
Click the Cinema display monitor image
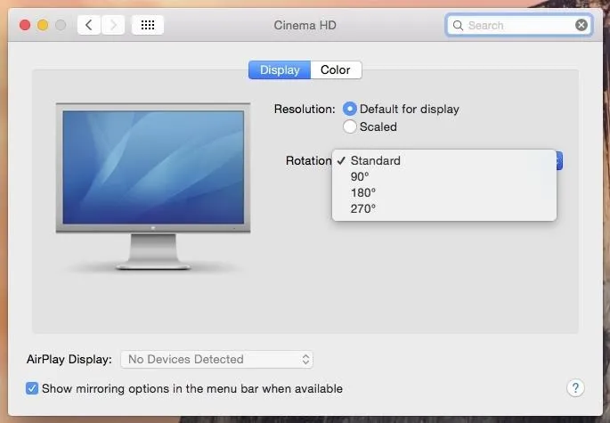tap(153, 186)
